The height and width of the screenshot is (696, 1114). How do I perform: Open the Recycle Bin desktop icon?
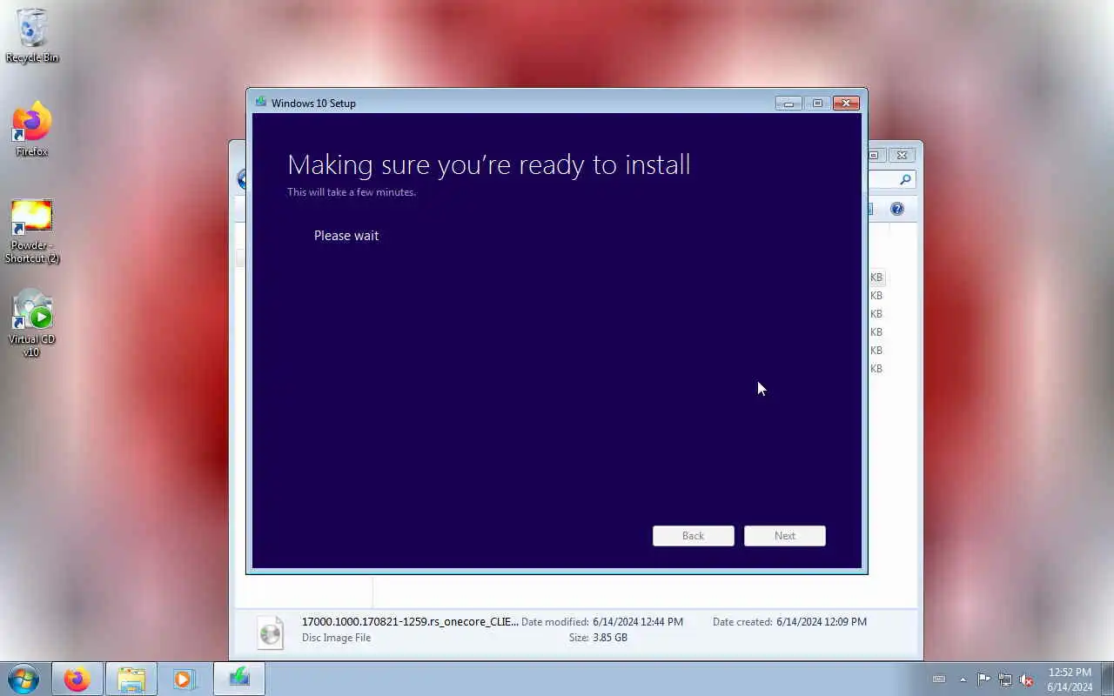pos(32,36)
